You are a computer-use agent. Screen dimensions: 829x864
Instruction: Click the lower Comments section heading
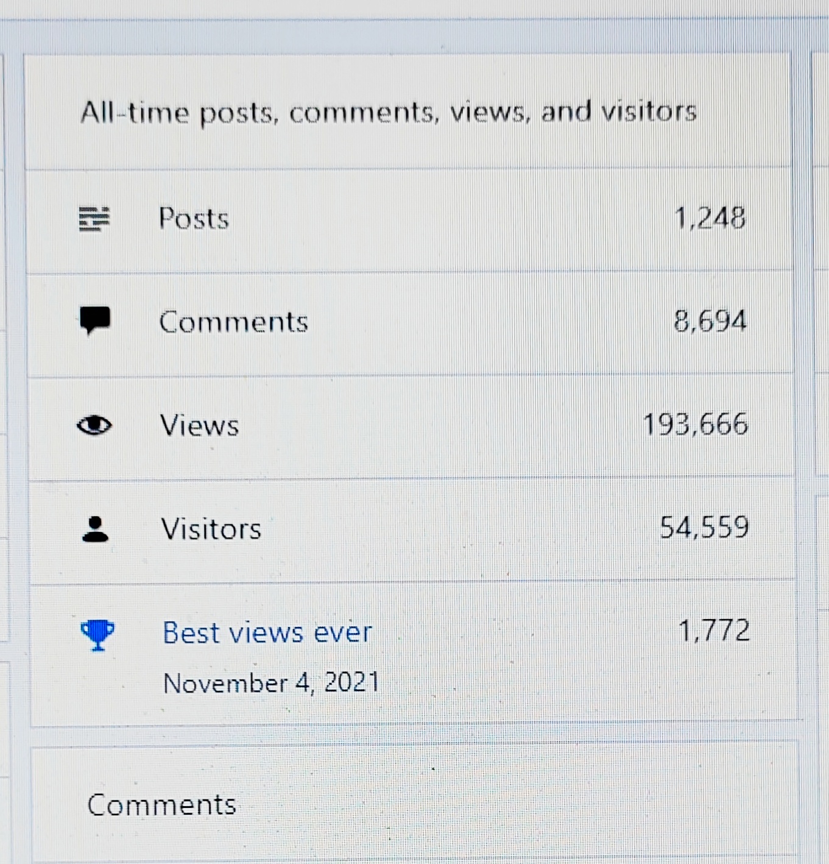[x=161, y=805]
